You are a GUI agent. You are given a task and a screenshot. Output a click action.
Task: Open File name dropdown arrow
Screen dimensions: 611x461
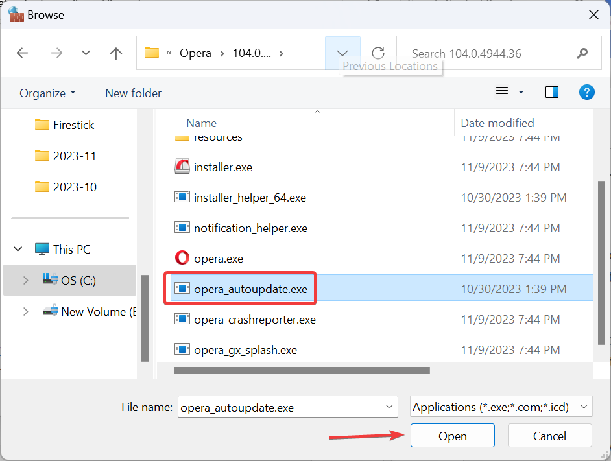tap(389, 407)
